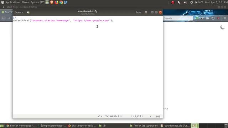Change syntax highlighting mode from C
Screen dimensions: 228x128
pos(100,116)
